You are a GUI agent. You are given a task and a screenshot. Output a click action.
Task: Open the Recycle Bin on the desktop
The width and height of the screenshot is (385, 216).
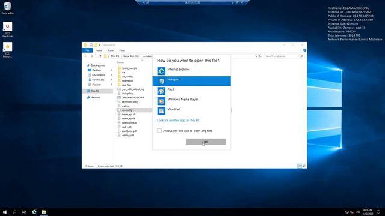click(x=7, y=8)
